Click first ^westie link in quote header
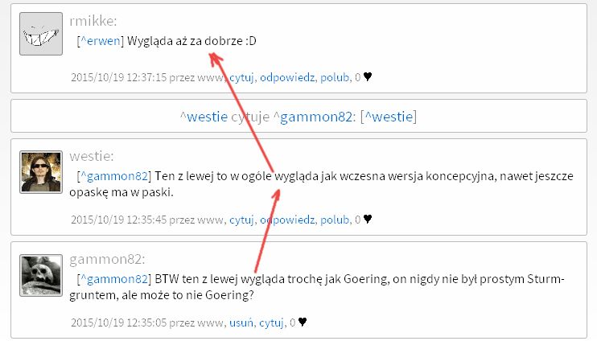The width and height of the screenshot is (597, 341). [x=204, y=117]
